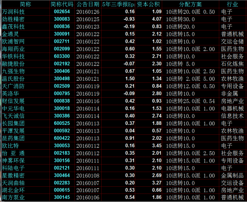Click stock code 603300
247x202 pixels.
tap(62, 56)
